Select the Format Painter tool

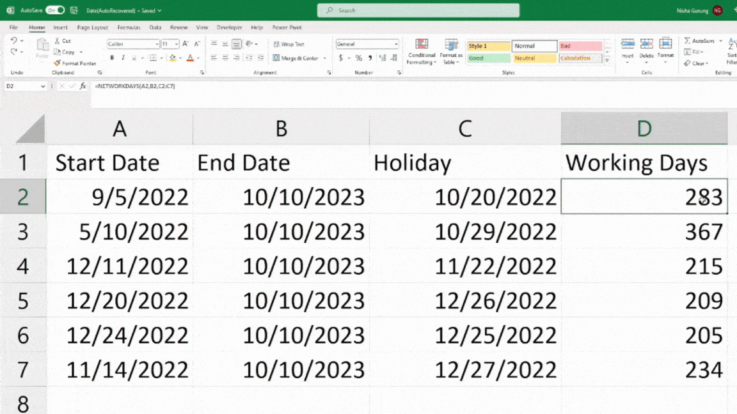pyautogui.click(x=75, y=63)
